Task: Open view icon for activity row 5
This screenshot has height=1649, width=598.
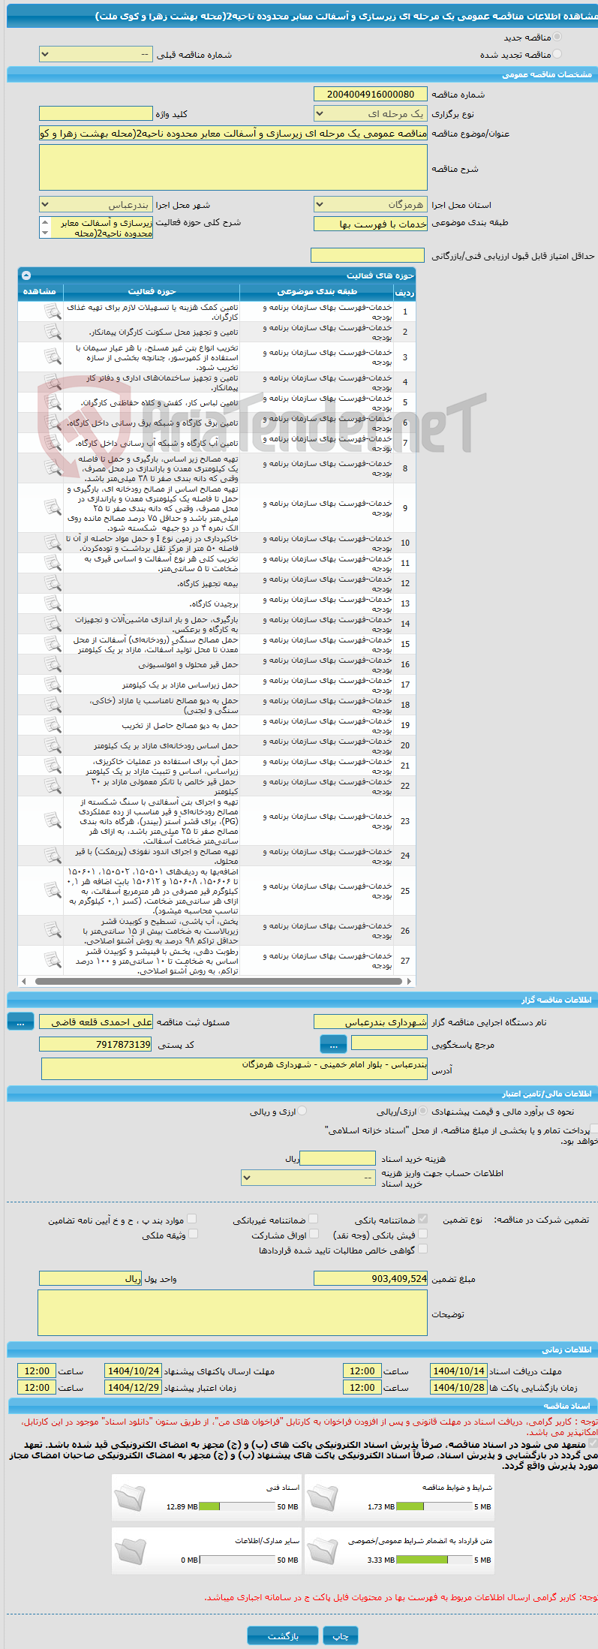Action: point(53,402)
